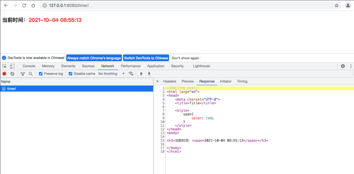Click the <title>Title</title> code line

196,103
